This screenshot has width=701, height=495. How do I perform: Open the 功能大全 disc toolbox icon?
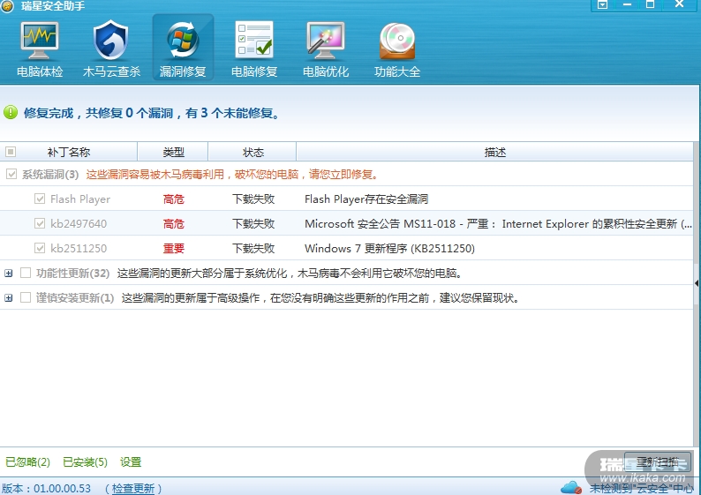(397, 48)
